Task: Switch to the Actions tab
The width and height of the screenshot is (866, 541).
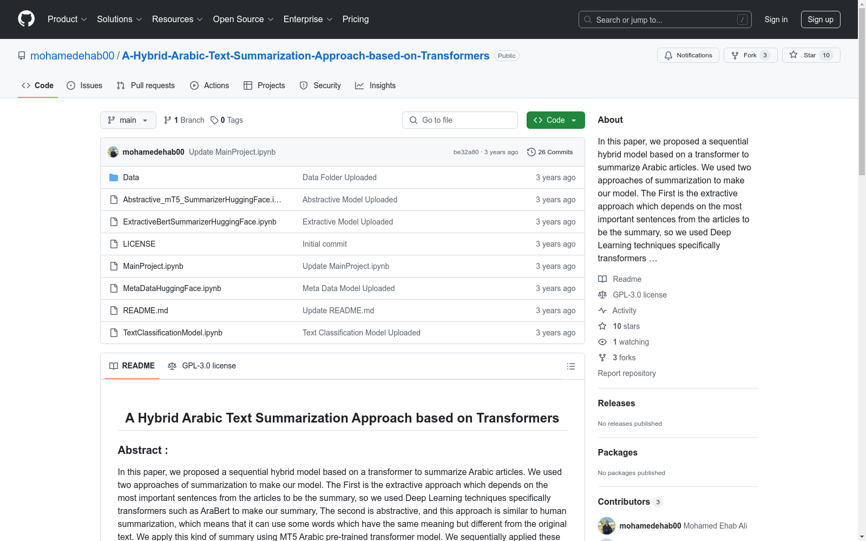Action: [209, 85]
